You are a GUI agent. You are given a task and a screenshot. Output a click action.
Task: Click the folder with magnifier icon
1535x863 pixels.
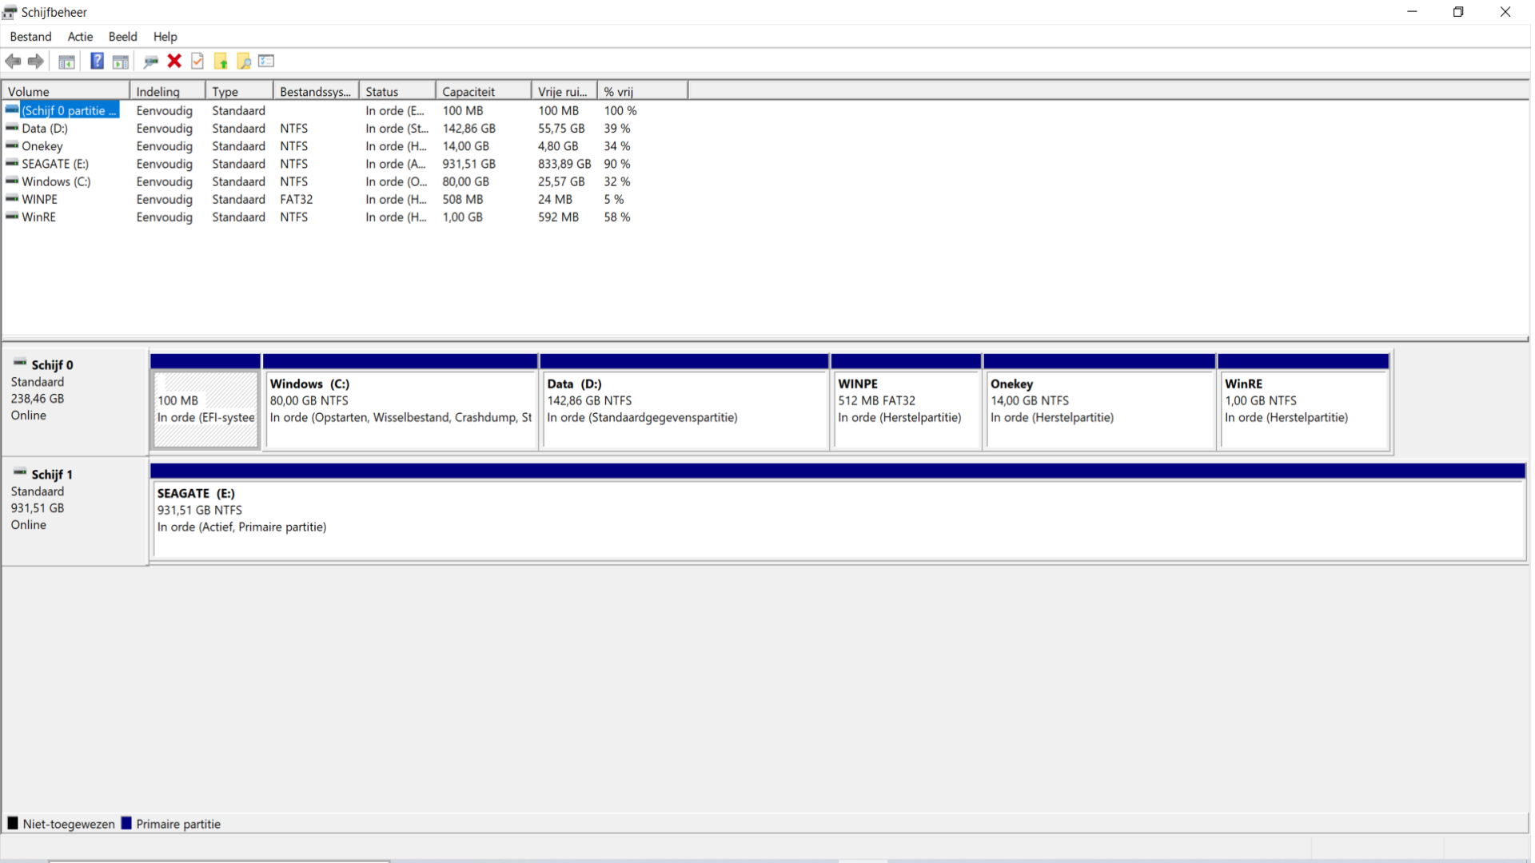[244, 61]
